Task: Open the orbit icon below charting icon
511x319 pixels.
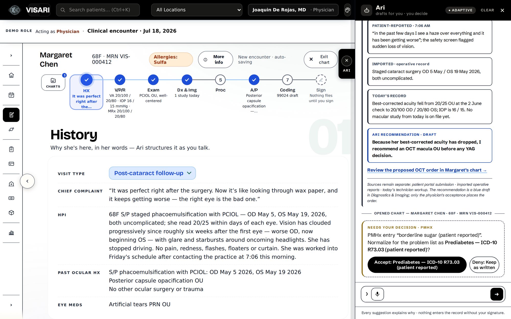Action: pos(11,129)
